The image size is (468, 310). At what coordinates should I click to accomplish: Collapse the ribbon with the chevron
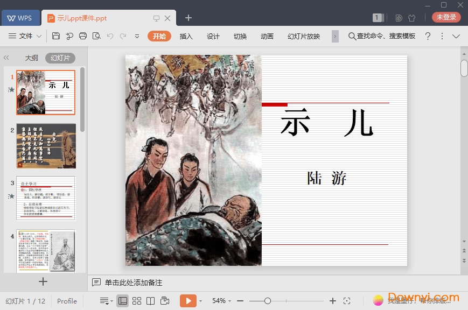456,36
